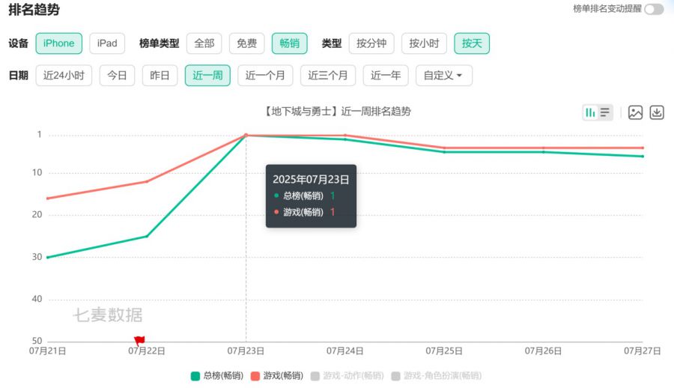Click the red 游戏(畅销) legend swatch
The height and width of the screenshot is (388, 674).
click(x=255, y=376)
